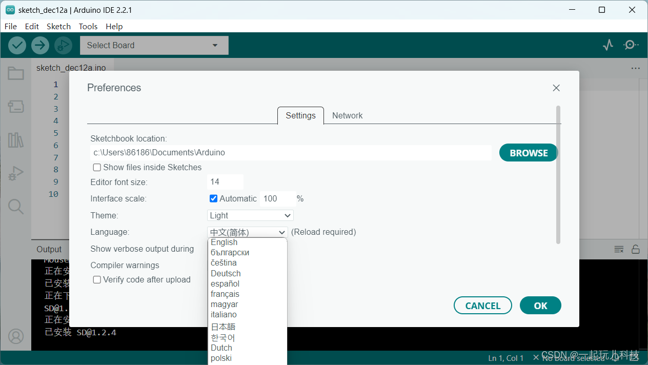The image size is (648, 365).
Task: Open editor tab more options ellipsis
Action: click(x=636, y=68)
